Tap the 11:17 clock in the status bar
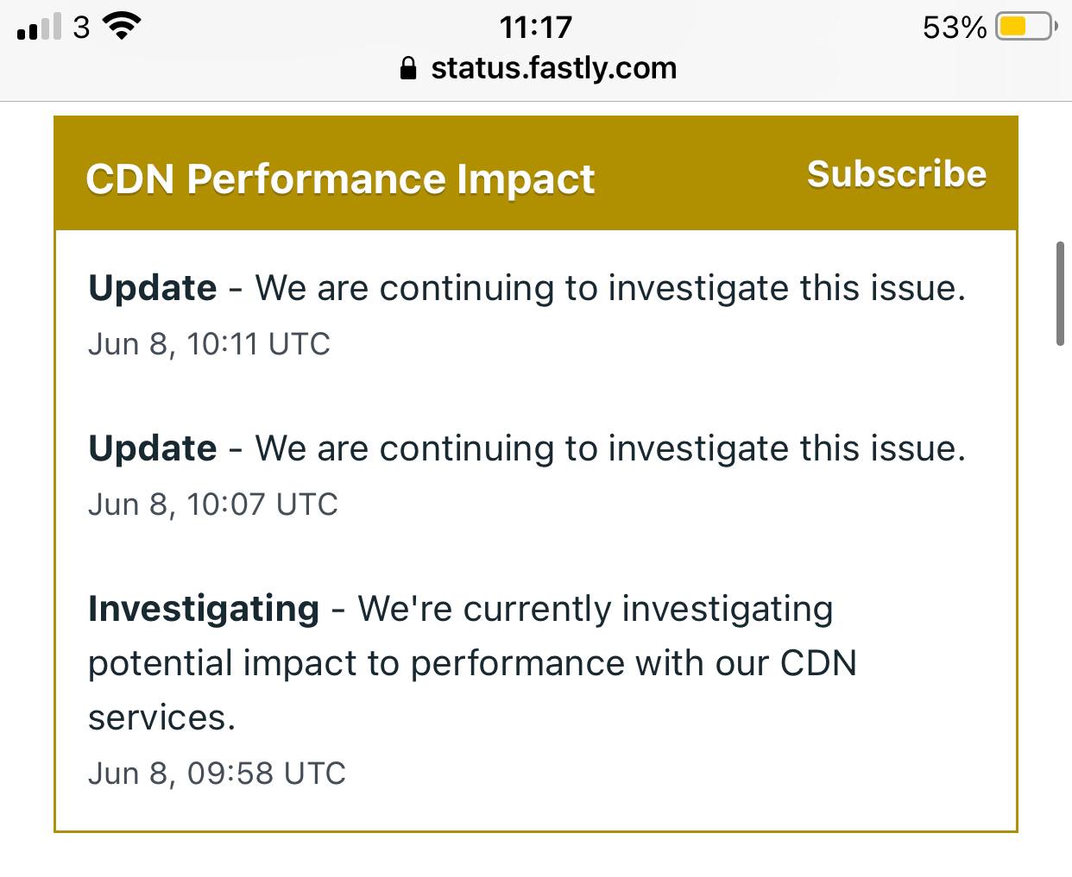The height and width of the screenshot is (877, 1072). click(535, 27)
